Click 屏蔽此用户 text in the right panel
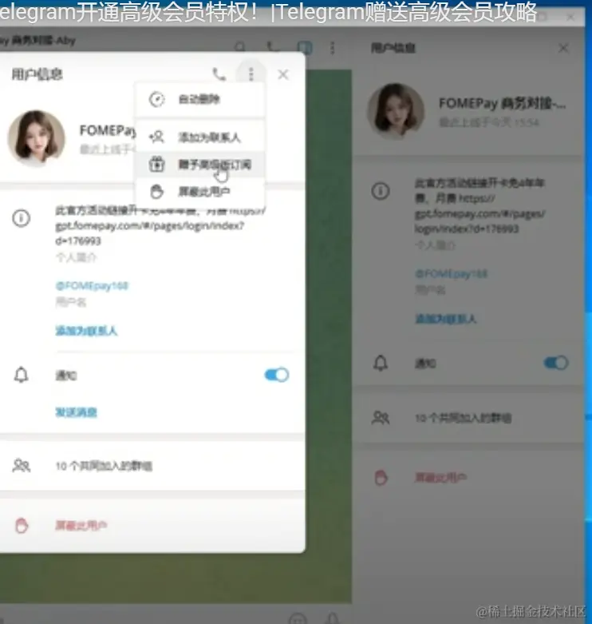 [440, 477]
